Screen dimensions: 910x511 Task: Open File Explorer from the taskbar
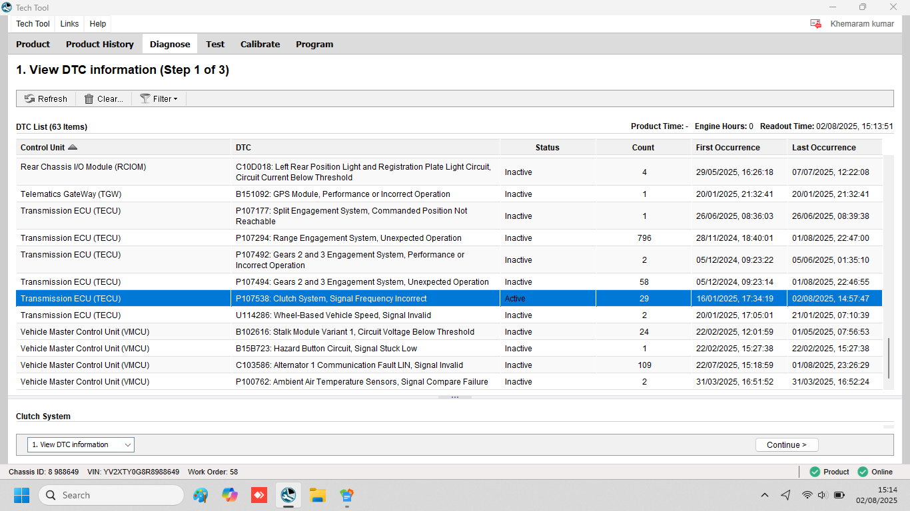(317, 495)
